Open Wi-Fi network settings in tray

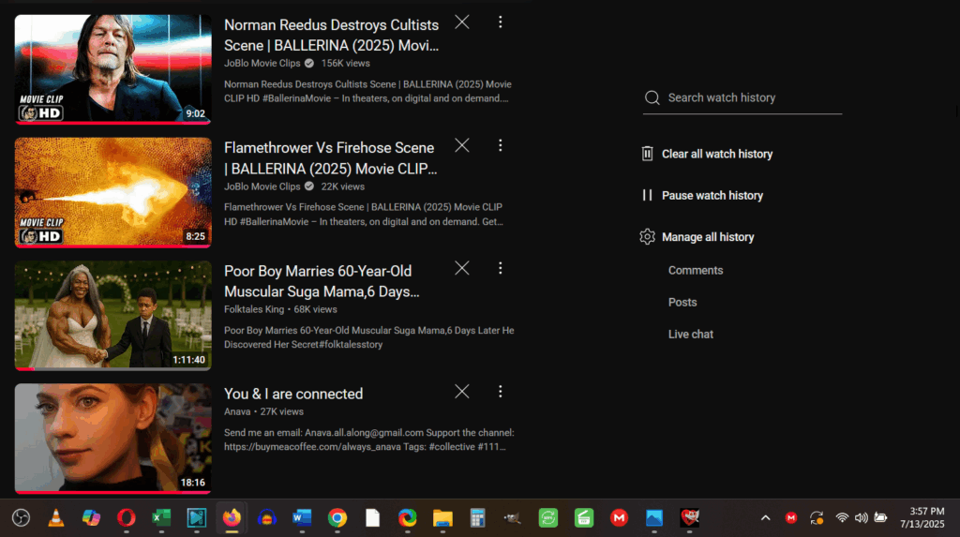pyautogui.click(x=842, y=518)
